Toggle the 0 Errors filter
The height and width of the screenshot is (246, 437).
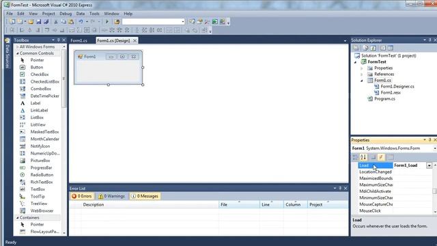82,196
